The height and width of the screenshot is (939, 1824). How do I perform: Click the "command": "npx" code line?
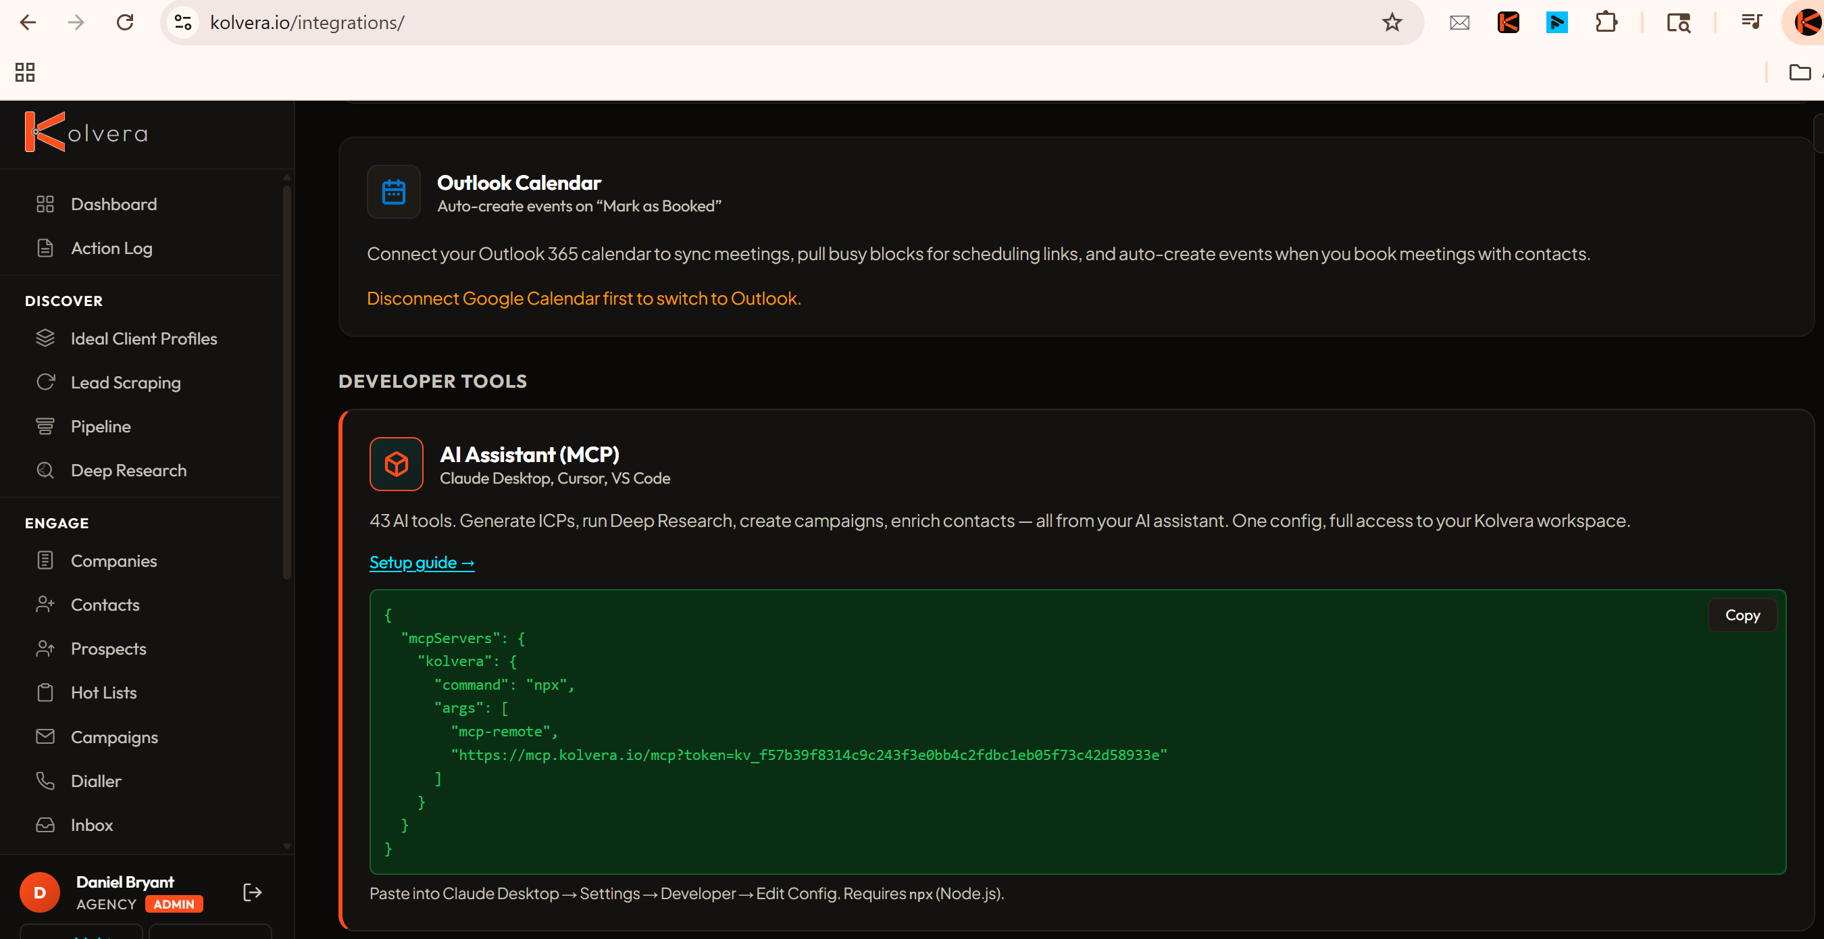coord(504,685)
